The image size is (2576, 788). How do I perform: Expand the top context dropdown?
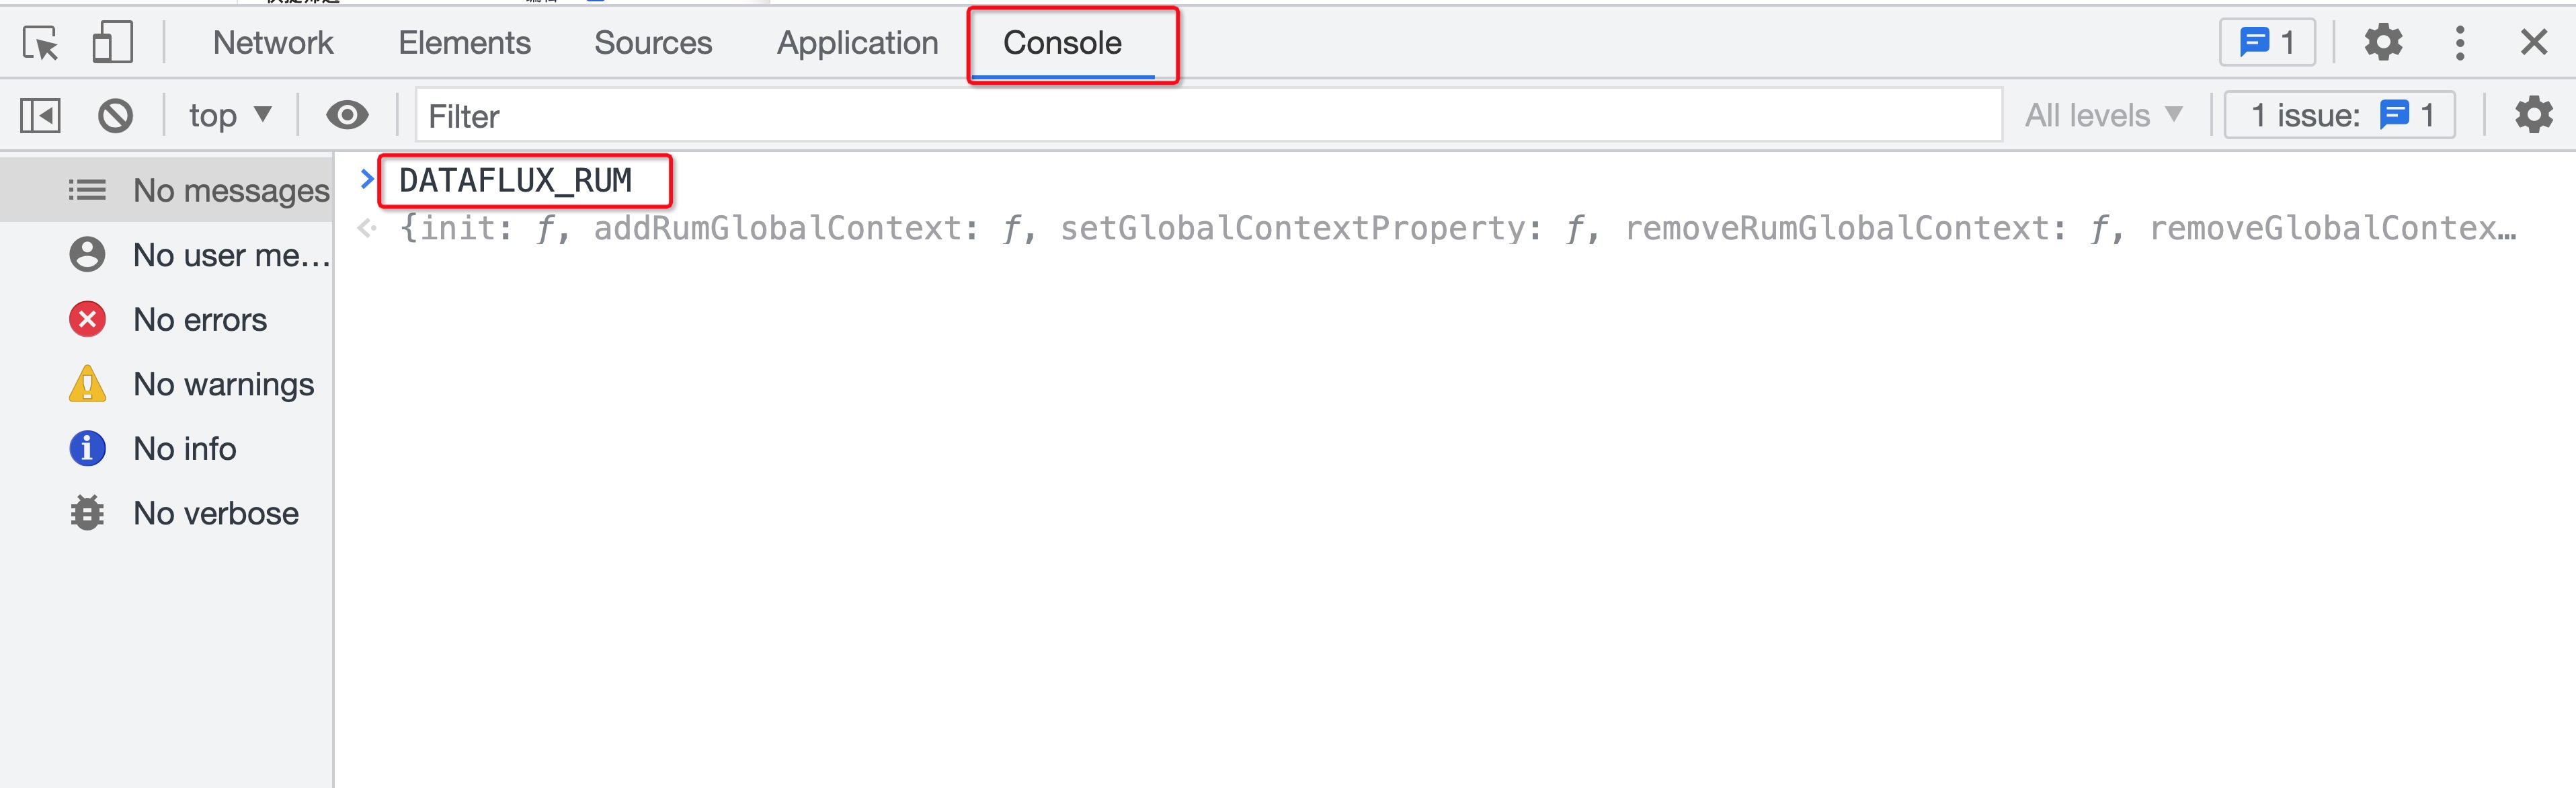click(x=230, y=116)
